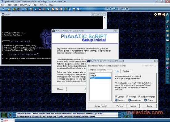The height and width of the screenshot is (122, 170).
Task: Click the Preview button at dialog bottom
Action: coord(120,106)
